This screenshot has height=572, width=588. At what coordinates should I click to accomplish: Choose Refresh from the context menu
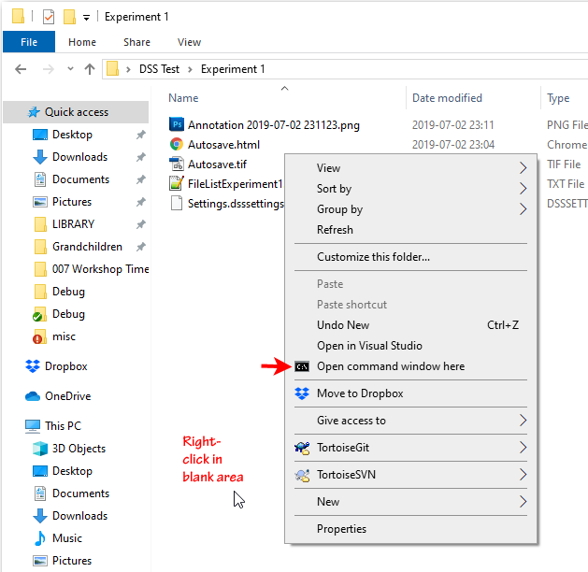click(x=336, y=230)
